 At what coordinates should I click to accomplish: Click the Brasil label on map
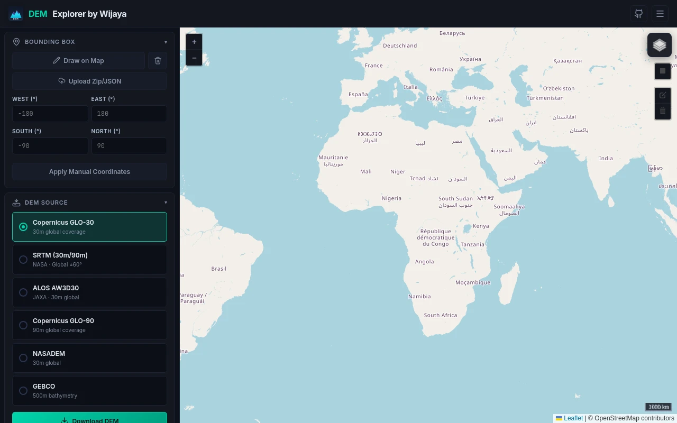pos(218,269)
